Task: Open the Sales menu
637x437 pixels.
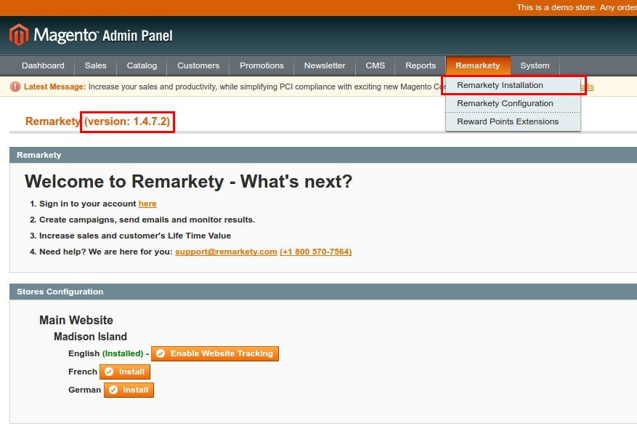Action: click(x=95, y=65)
